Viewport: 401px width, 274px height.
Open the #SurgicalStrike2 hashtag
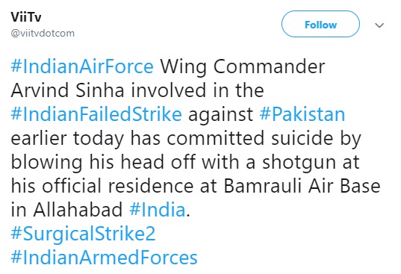click(x=83, y=234)
